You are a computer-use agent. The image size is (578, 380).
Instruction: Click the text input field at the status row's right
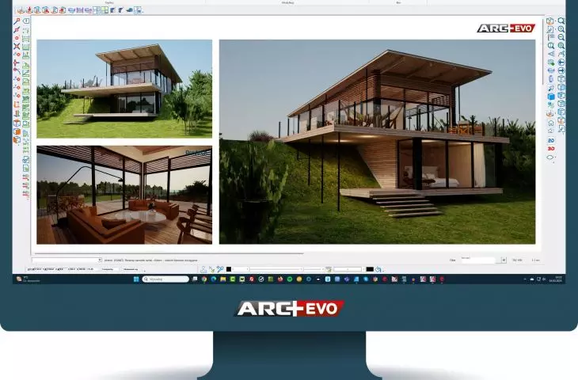(478, 260)
